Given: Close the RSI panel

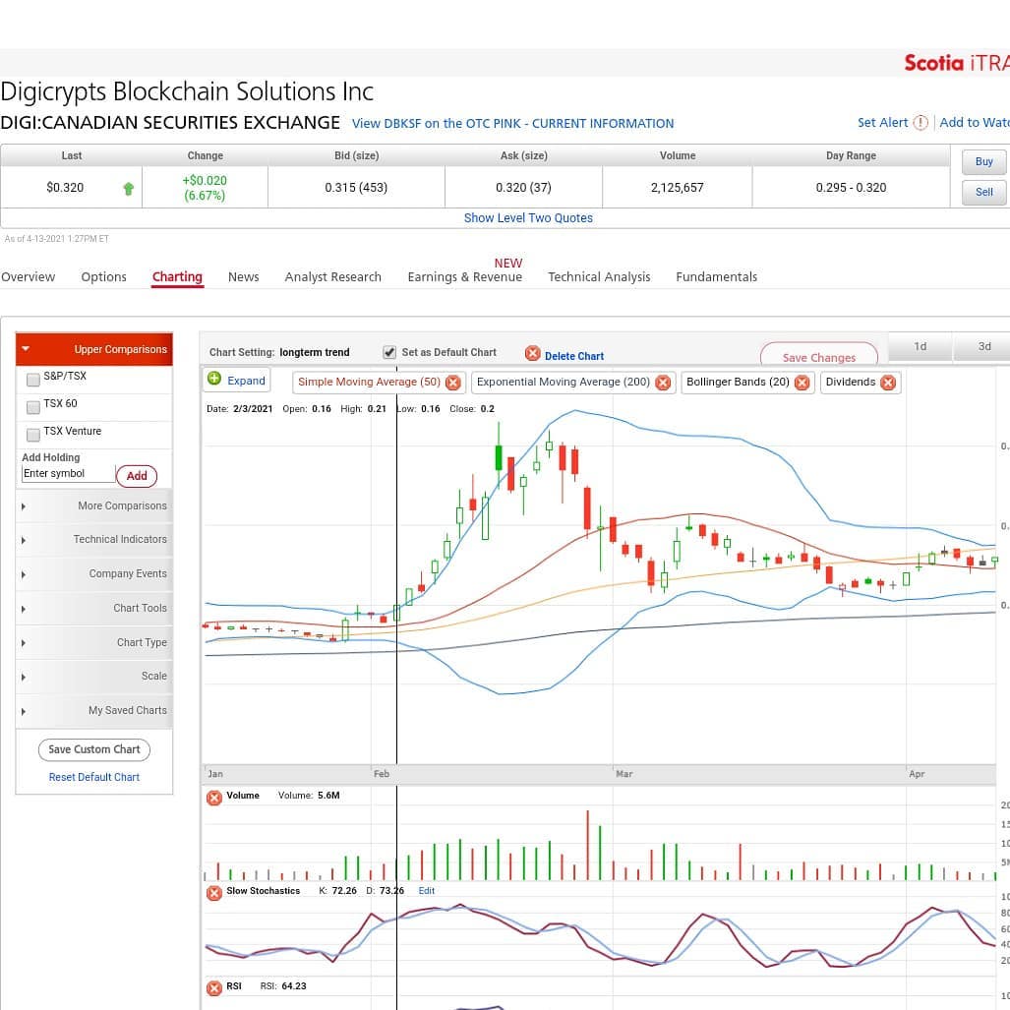Looking at the screenshot, I should pyautogui.click(x=214, y=988).
